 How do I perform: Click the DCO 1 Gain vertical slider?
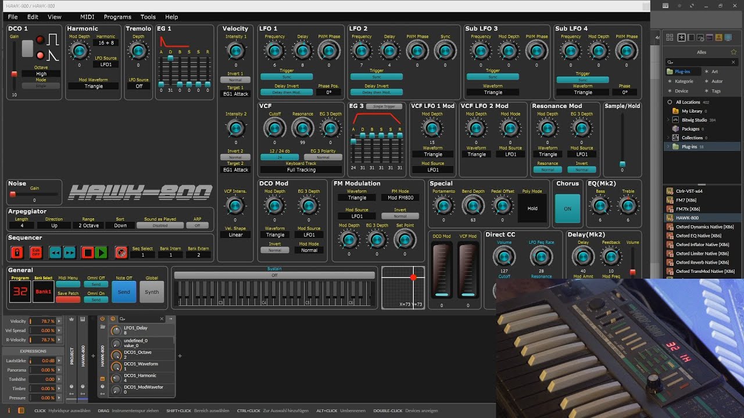point(14,65)
